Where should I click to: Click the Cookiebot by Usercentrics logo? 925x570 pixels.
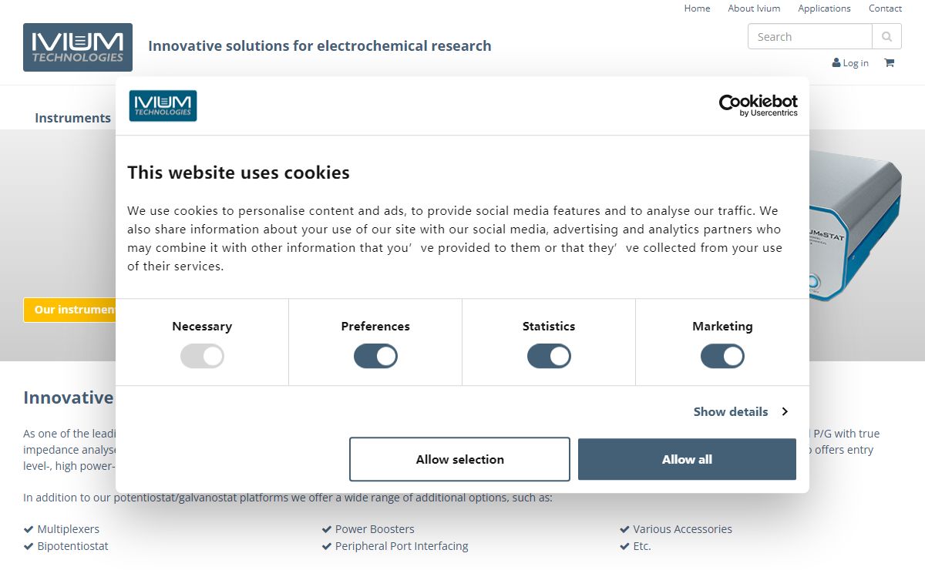pos(758,106)
